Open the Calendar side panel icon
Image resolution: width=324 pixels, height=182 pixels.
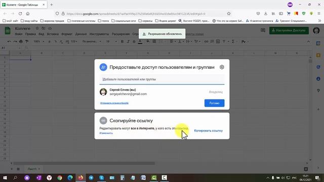[x=318, y=43]
